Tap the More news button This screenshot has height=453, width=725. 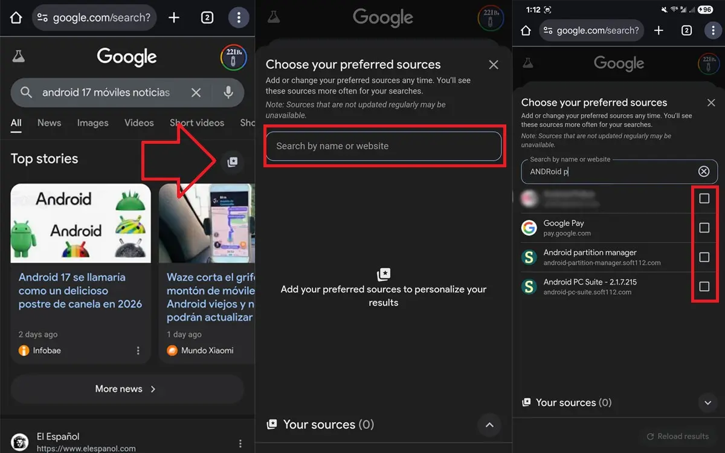126,389
